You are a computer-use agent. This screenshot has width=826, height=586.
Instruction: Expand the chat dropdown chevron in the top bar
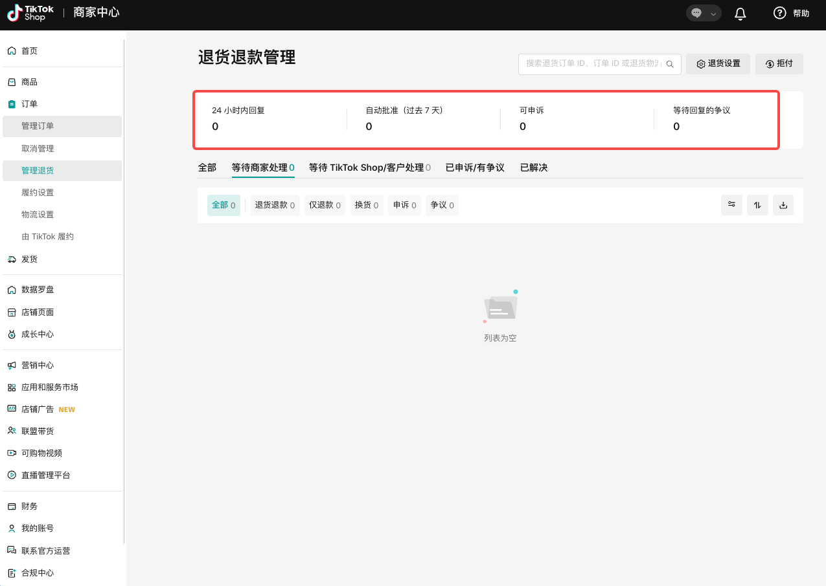click(x=713, y=13)
